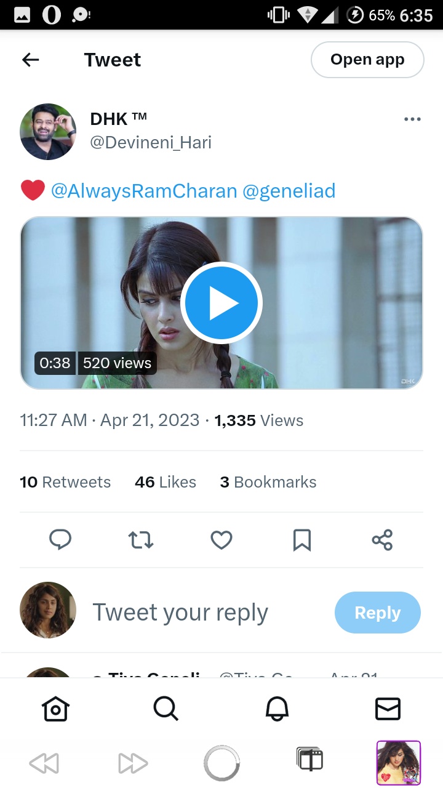
Task: Like the tweet with the heart icon
Action: click(221, 540)
